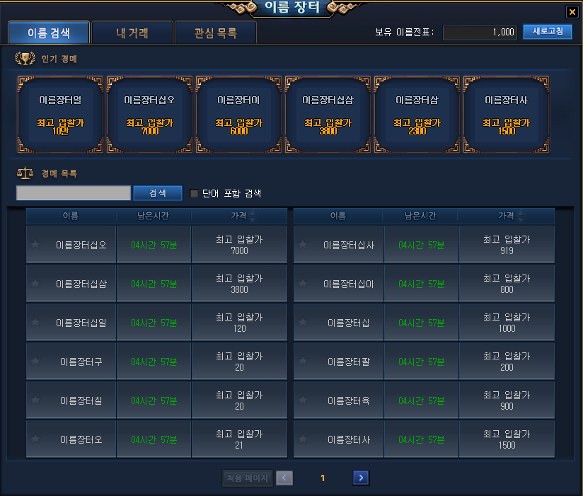Open the 관심 목록 tab
Viewport: 583px width, 496px height.
pyautogui.click(x=216, y=33)
